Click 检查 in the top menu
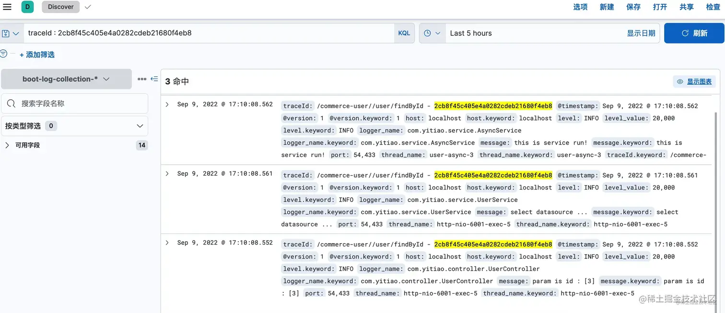Viewport: 725px width, 313px height. tap(713, 7)
